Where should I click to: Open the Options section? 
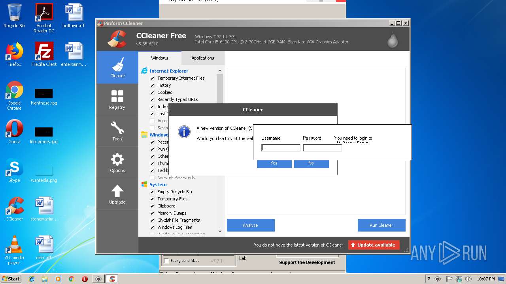[x=117, y=163]
